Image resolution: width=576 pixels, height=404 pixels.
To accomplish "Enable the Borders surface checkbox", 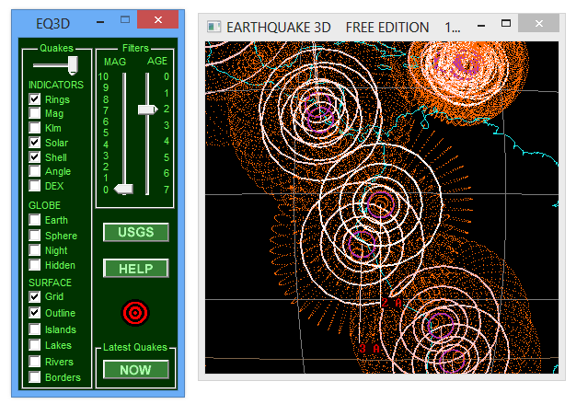I will (x=35, y=377).
